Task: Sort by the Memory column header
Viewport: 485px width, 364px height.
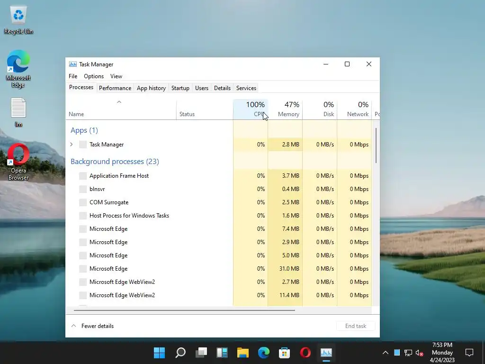Action: click(285, 109)
